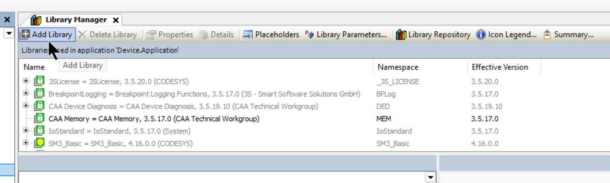610x183 pixels.
Task: Open library Details from the toolbar
Action: 216,34
